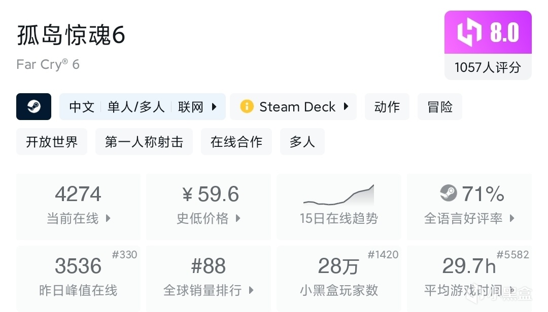
Task: Open the 小黑盒玩家数 stat card
Action: pyautogui.click(x=338, y=277)
